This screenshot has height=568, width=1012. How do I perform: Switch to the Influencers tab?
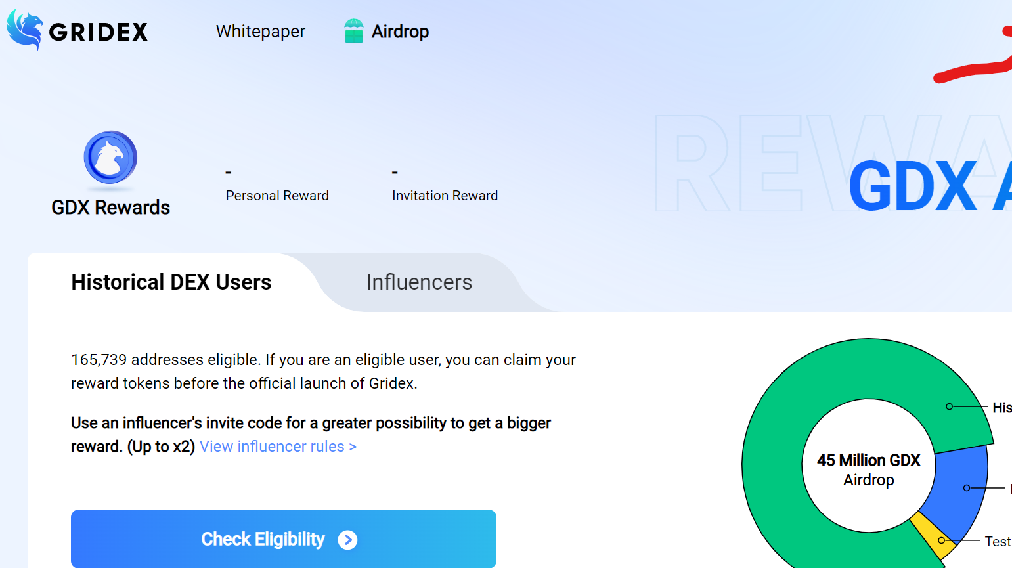click(419, 282)
